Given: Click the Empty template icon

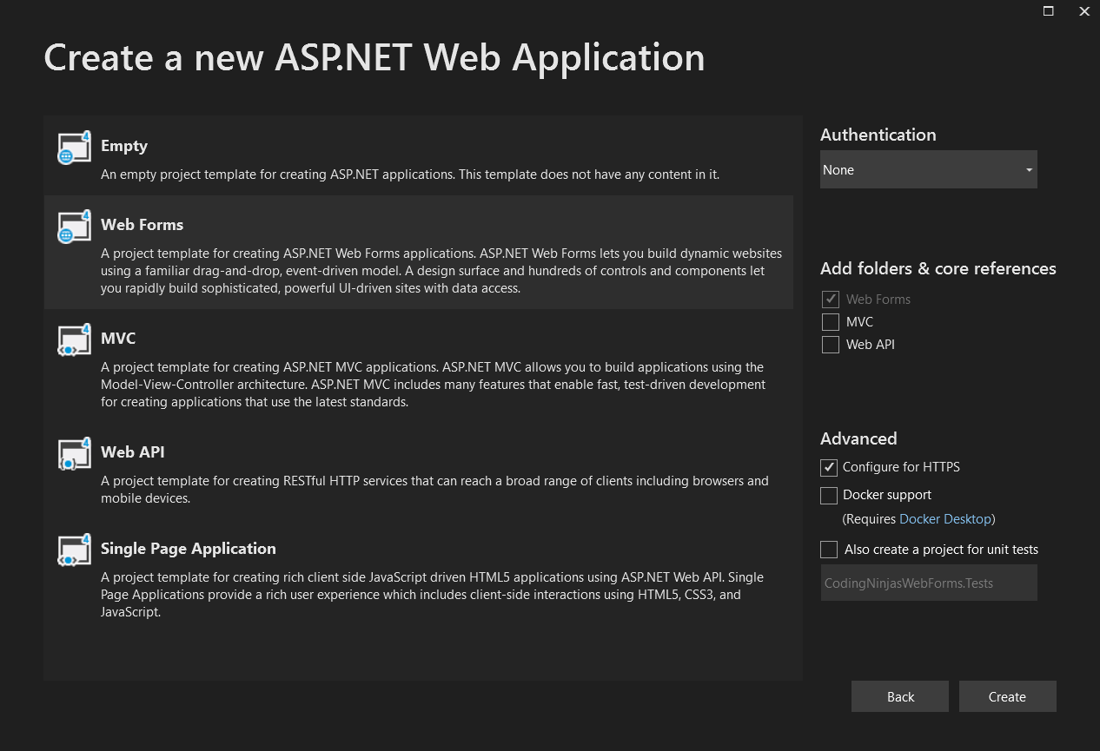Looking at the screenshot, I should tap(74, 148).
